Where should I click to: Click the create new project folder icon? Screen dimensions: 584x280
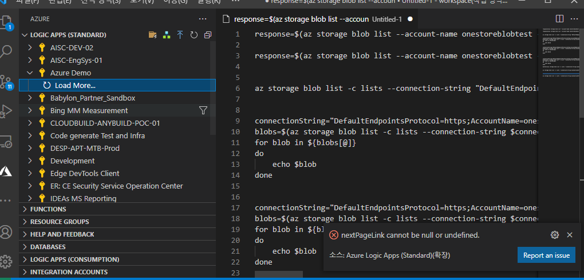153,35
